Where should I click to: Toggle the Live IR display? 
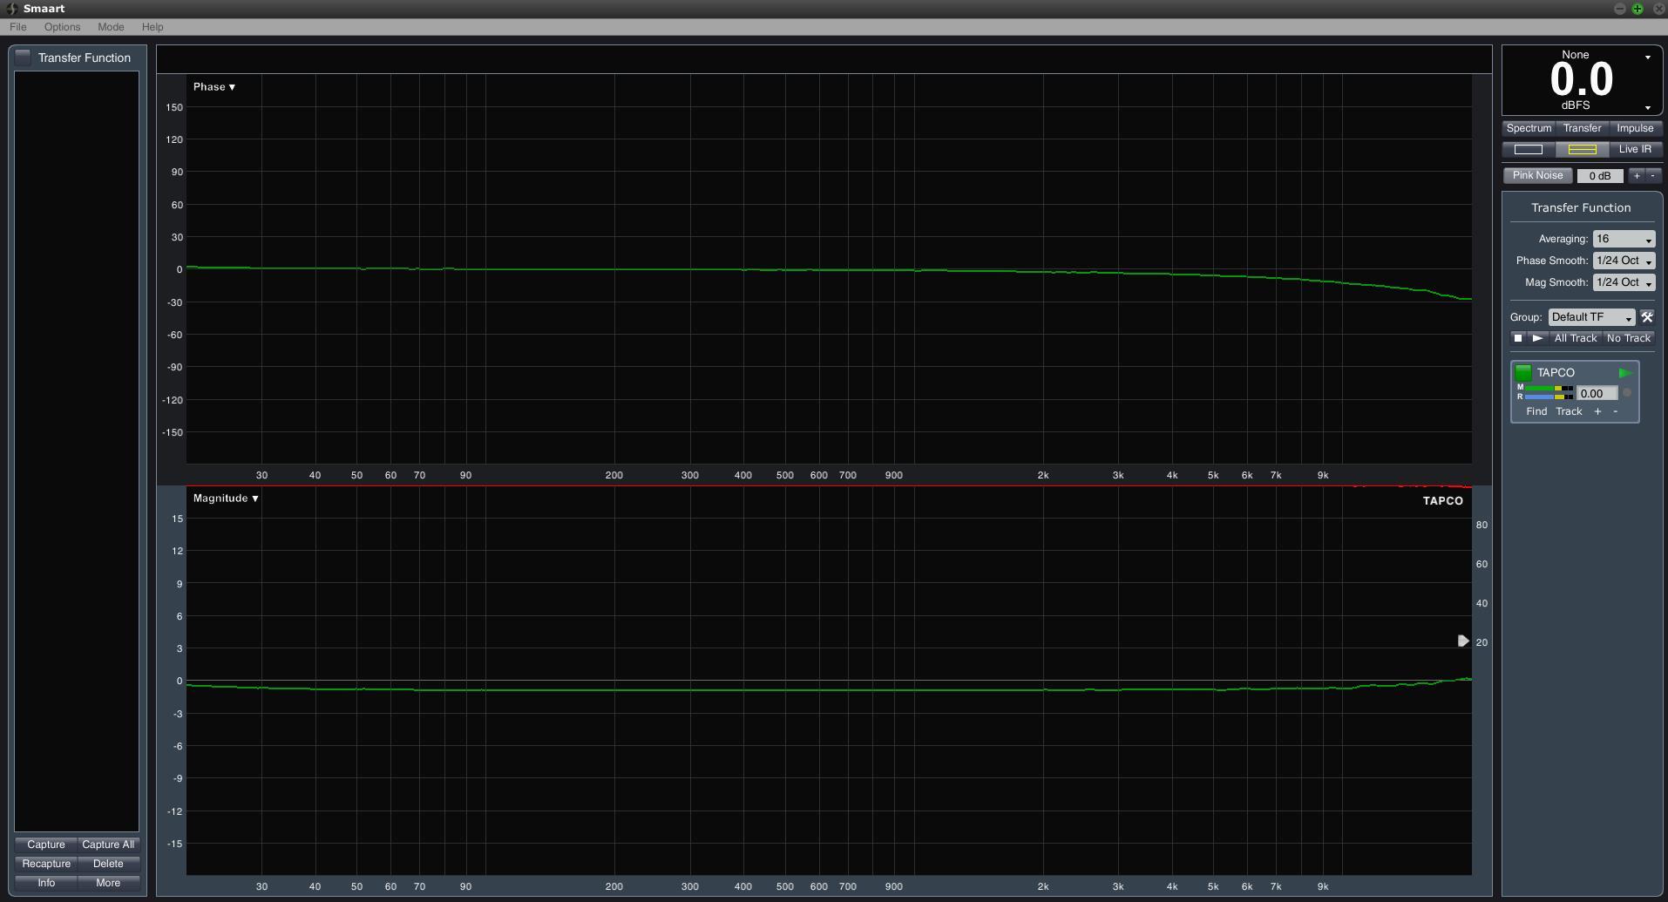[1635, 149]
